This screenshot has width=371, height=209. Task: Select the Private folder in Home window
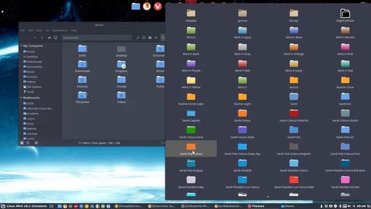[x=121, y=82]
